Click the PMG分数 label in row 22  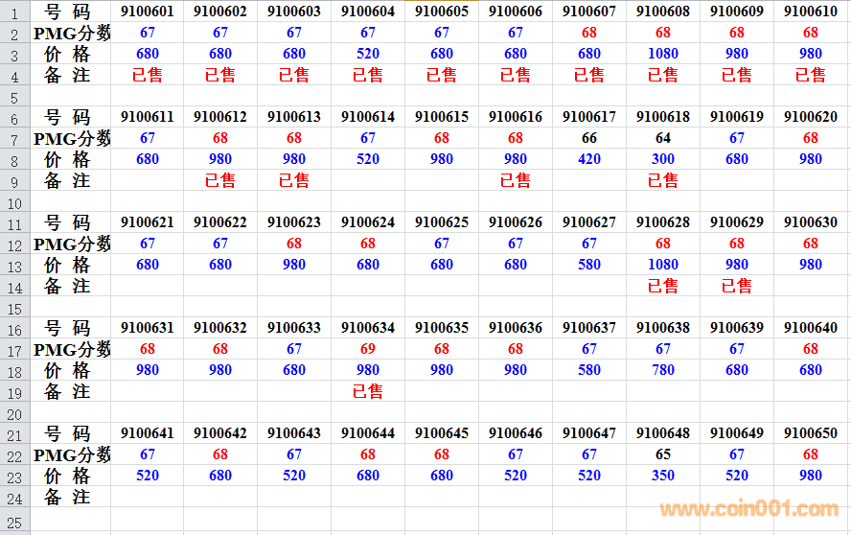pos(72,454)
